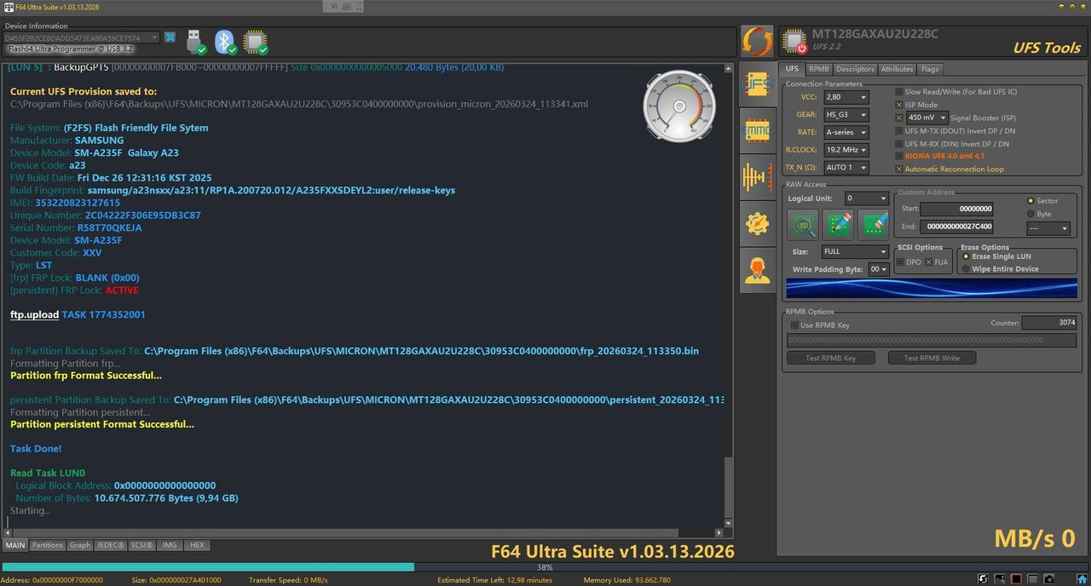Open dropdown below Byte radio option
1091x586 pixels.
pyautogui.click(x=1048, y=228)
